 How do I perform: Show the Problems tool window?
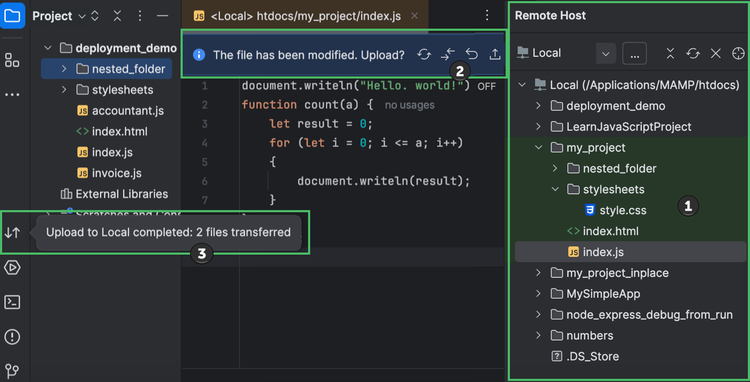click(12, 336)
